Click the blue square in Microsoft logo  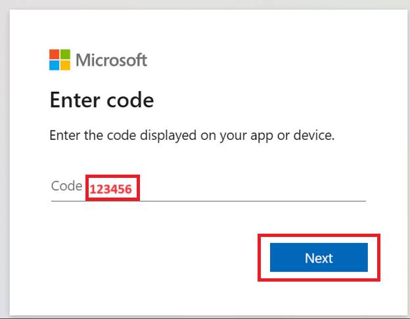(x=55, y=66)
